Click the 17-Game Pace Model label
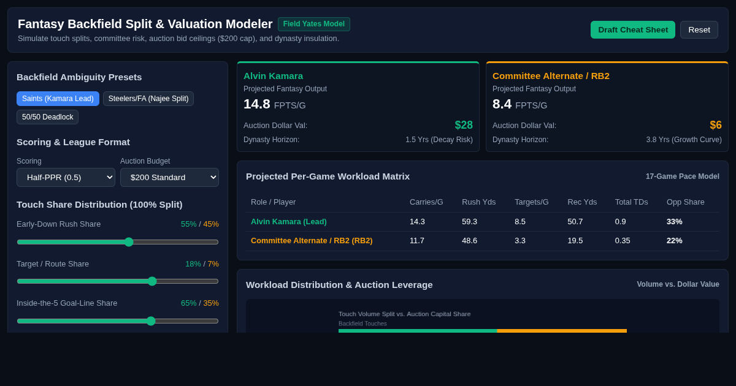Screen dimensions: 736x386 (x=683, y=176)
